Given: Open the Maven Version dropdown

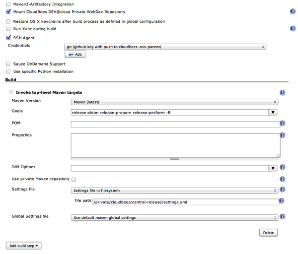Looking at the screenshot, I should click(x=174, y=102).
